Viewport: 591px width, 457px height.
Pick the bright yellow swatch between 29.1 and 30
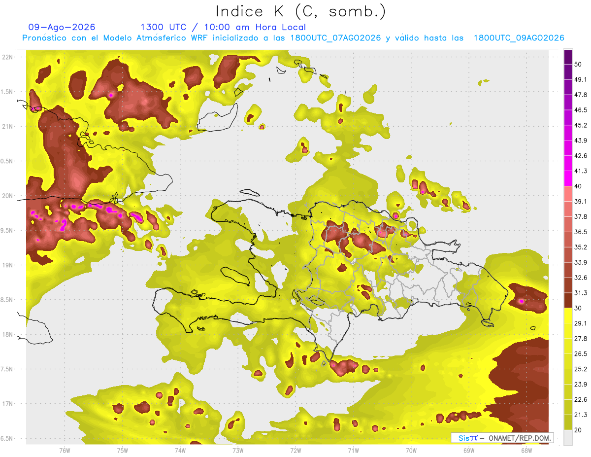568,316
